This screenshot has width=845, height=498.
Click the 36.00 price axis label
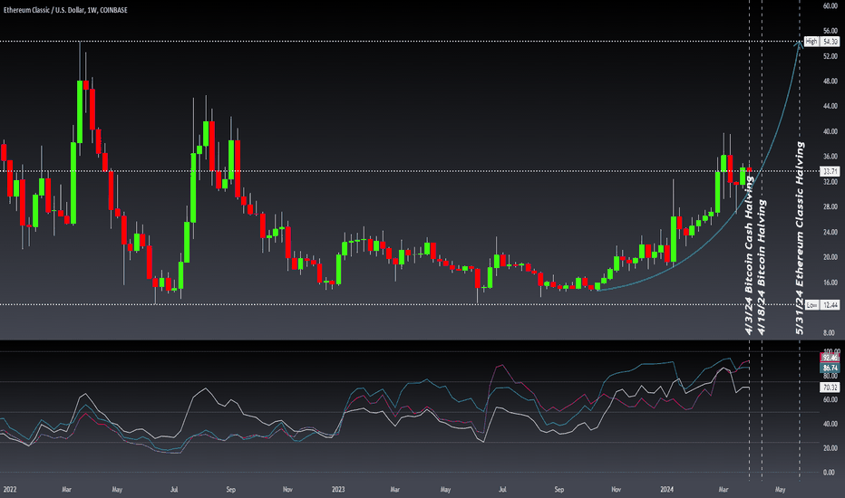[830, 157]
